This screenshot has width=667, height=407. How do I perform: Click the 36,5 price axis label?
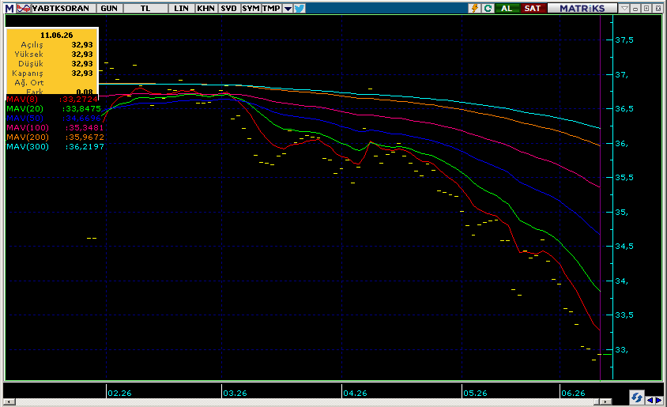(624, 109)
